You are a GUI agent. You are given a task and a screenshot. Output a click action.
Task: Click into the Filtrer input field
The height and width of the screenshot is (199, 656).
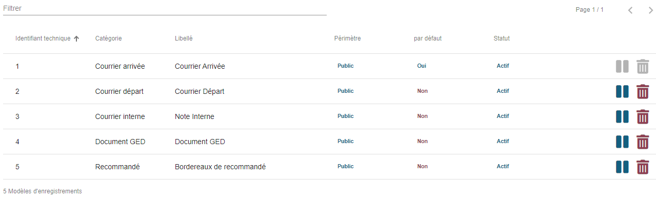[x=165, y=9]
